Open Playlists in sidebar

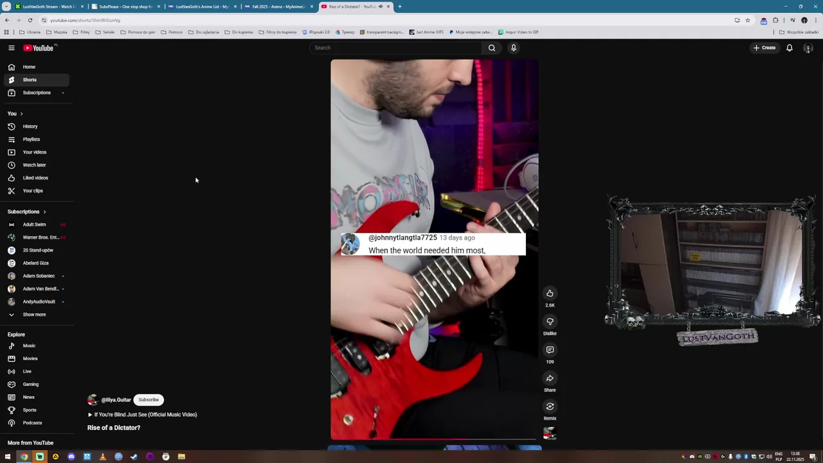coord(36,140)
